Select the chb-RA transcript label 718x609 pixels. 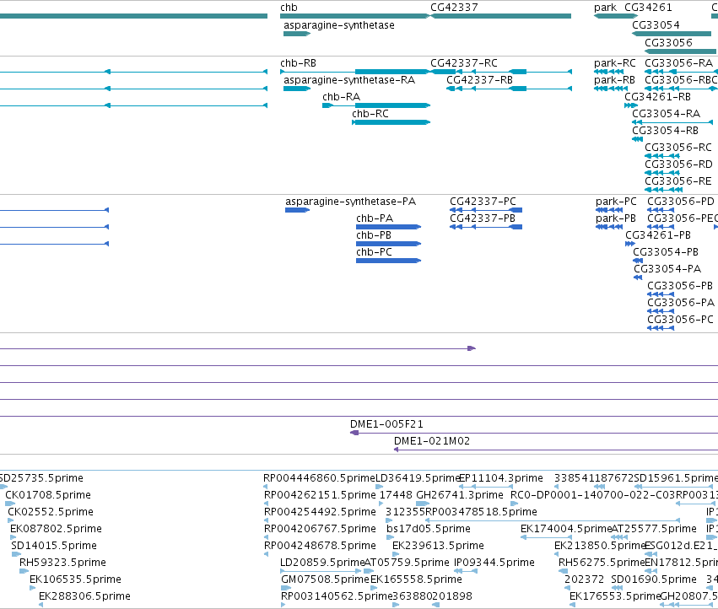tap(341, 97)
